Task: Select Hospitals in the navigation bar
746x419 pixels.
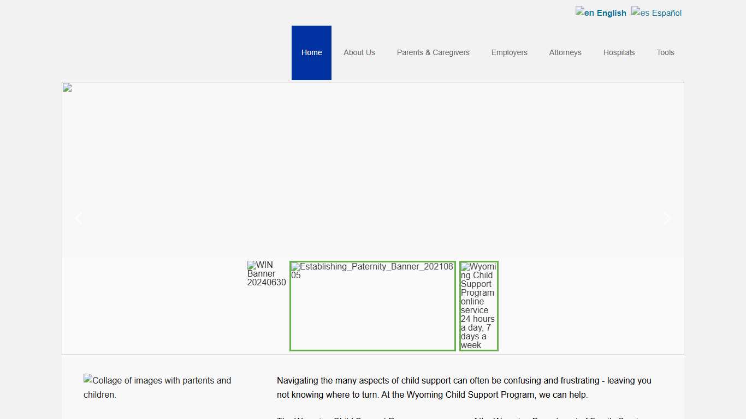Action: (x=619, y=53)
